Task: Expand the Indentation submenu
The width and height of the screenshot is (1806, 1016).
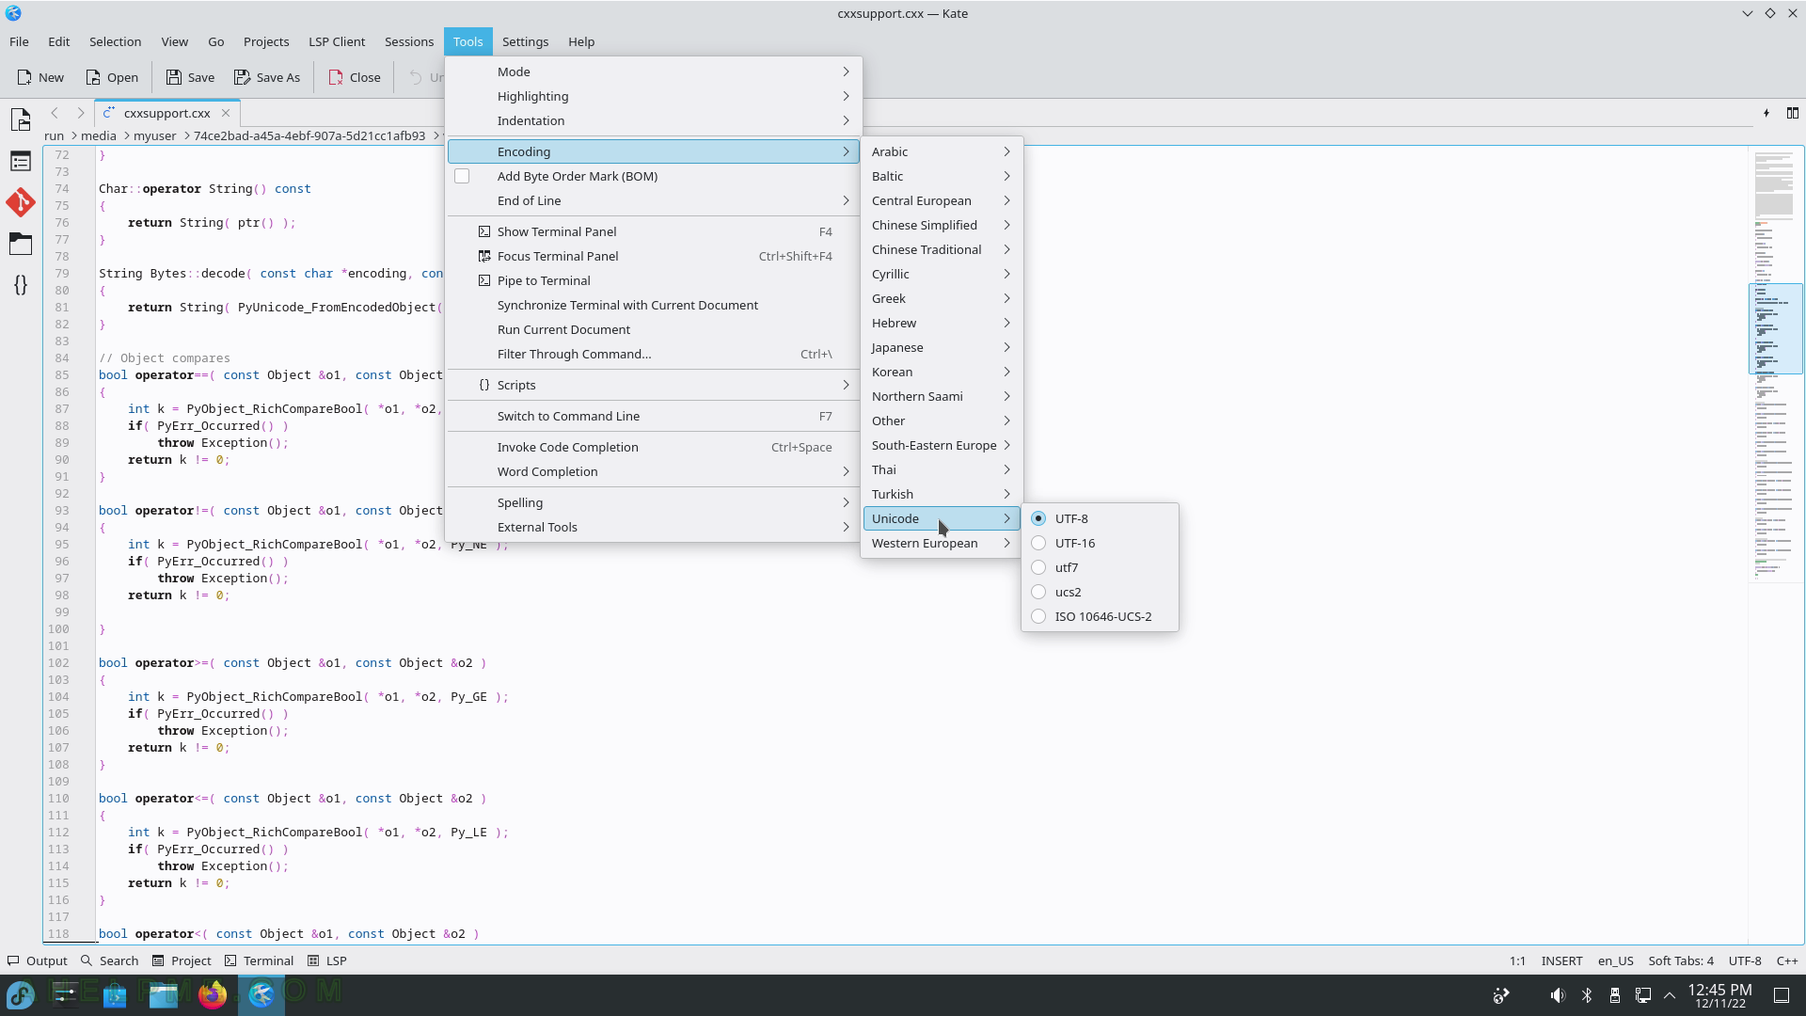Action: coord(654,120)
